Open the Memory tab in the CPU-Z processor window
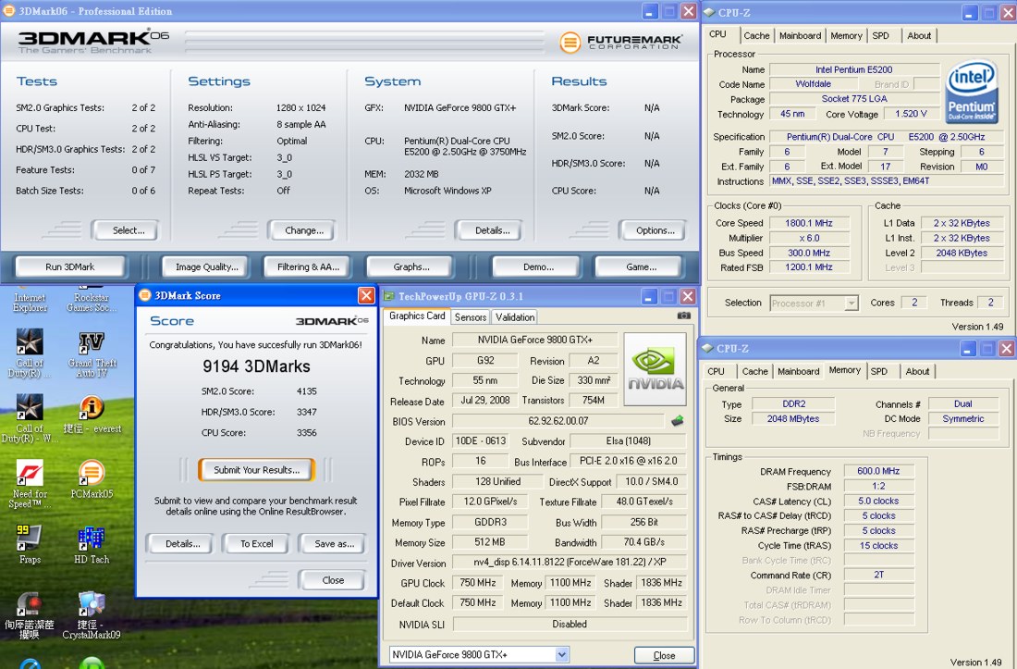Image resolution: width=1017 pixels, height=669 pixels. (x=846, y=36)
